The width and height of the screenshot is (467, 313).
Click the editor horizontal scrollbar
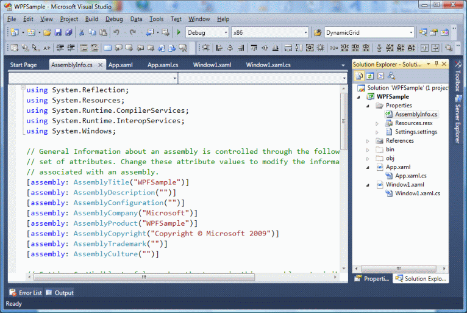[144, 276]
